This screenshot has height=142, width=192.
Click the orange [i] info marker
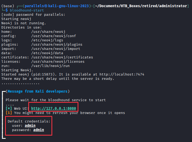(9, 113)
